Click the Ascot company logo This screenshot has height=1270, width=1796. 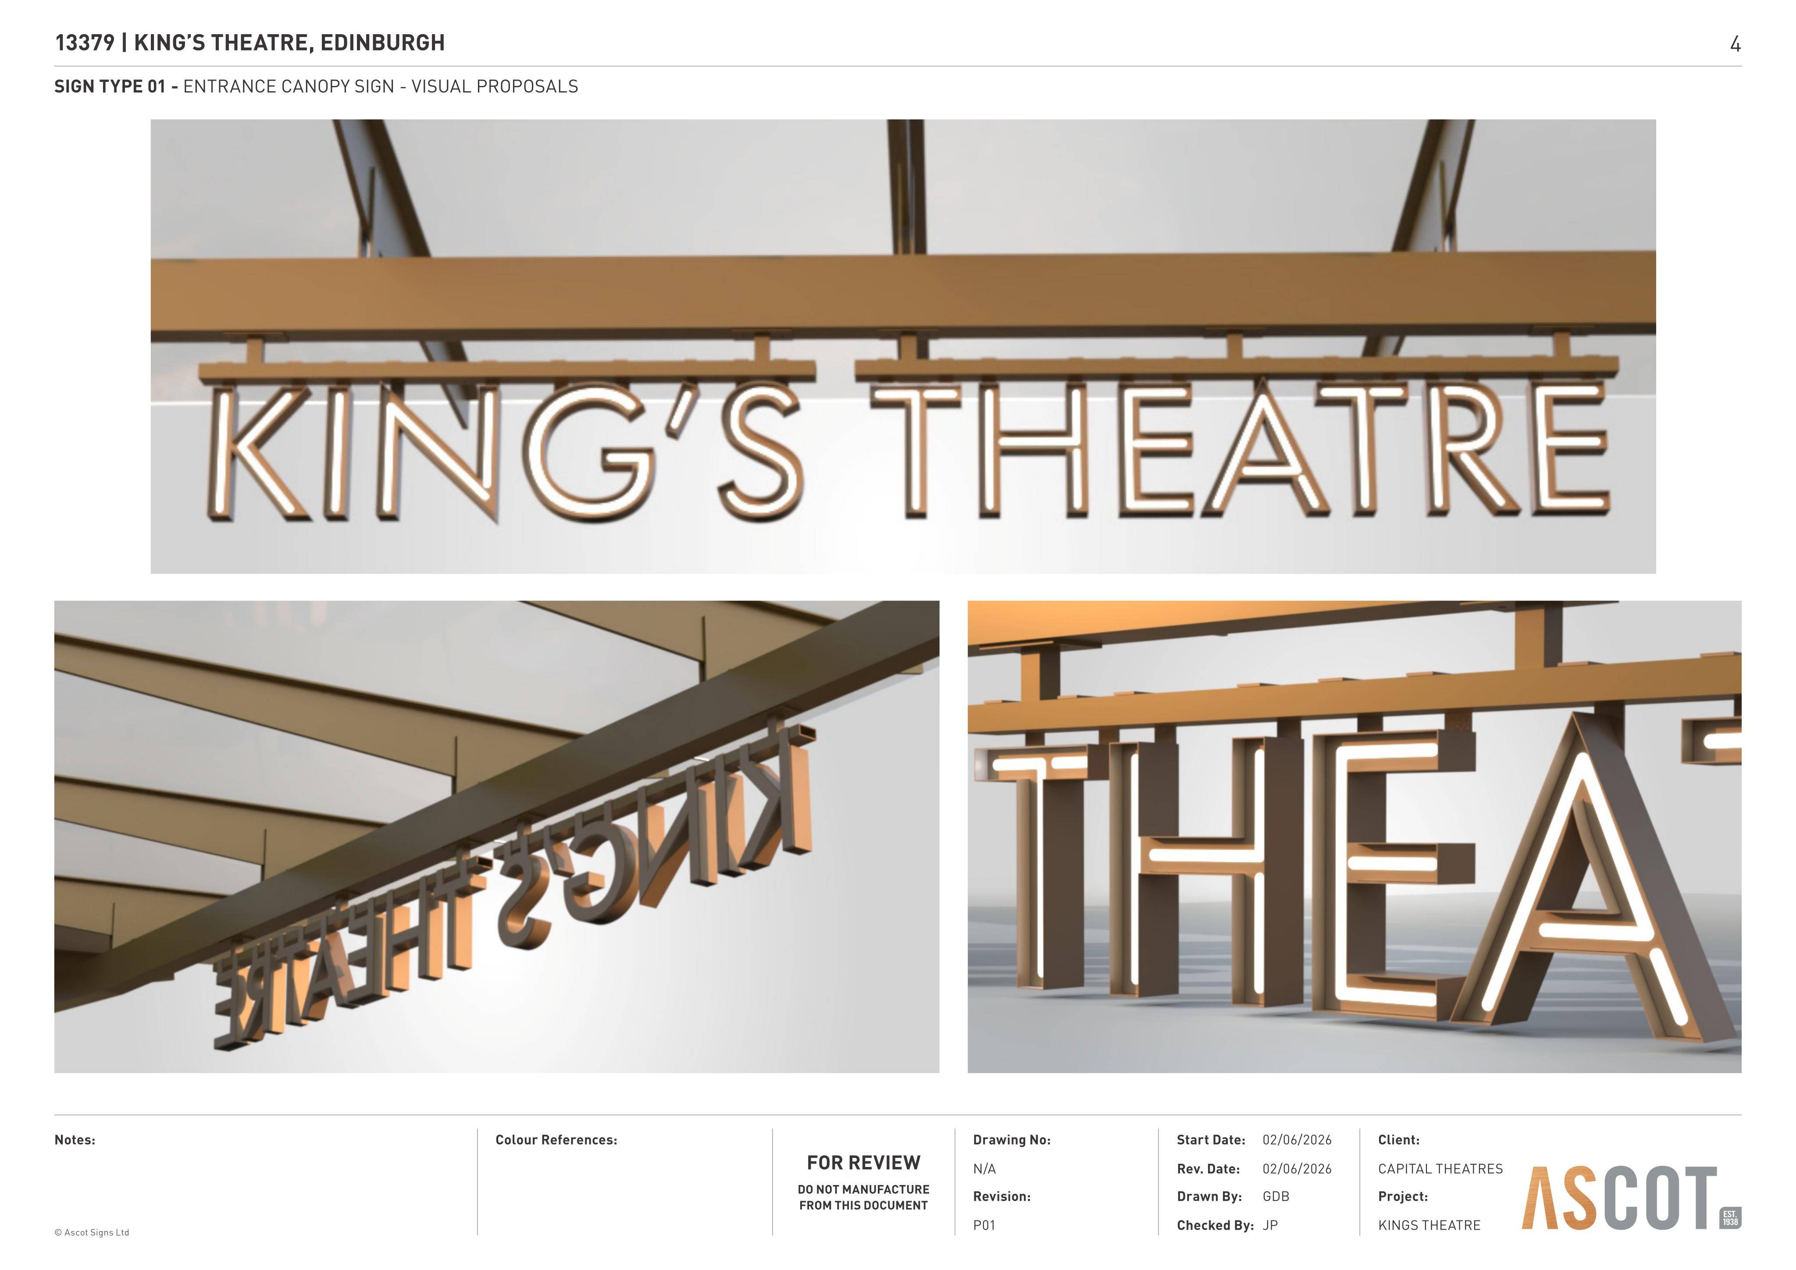click(1632, 1198)
